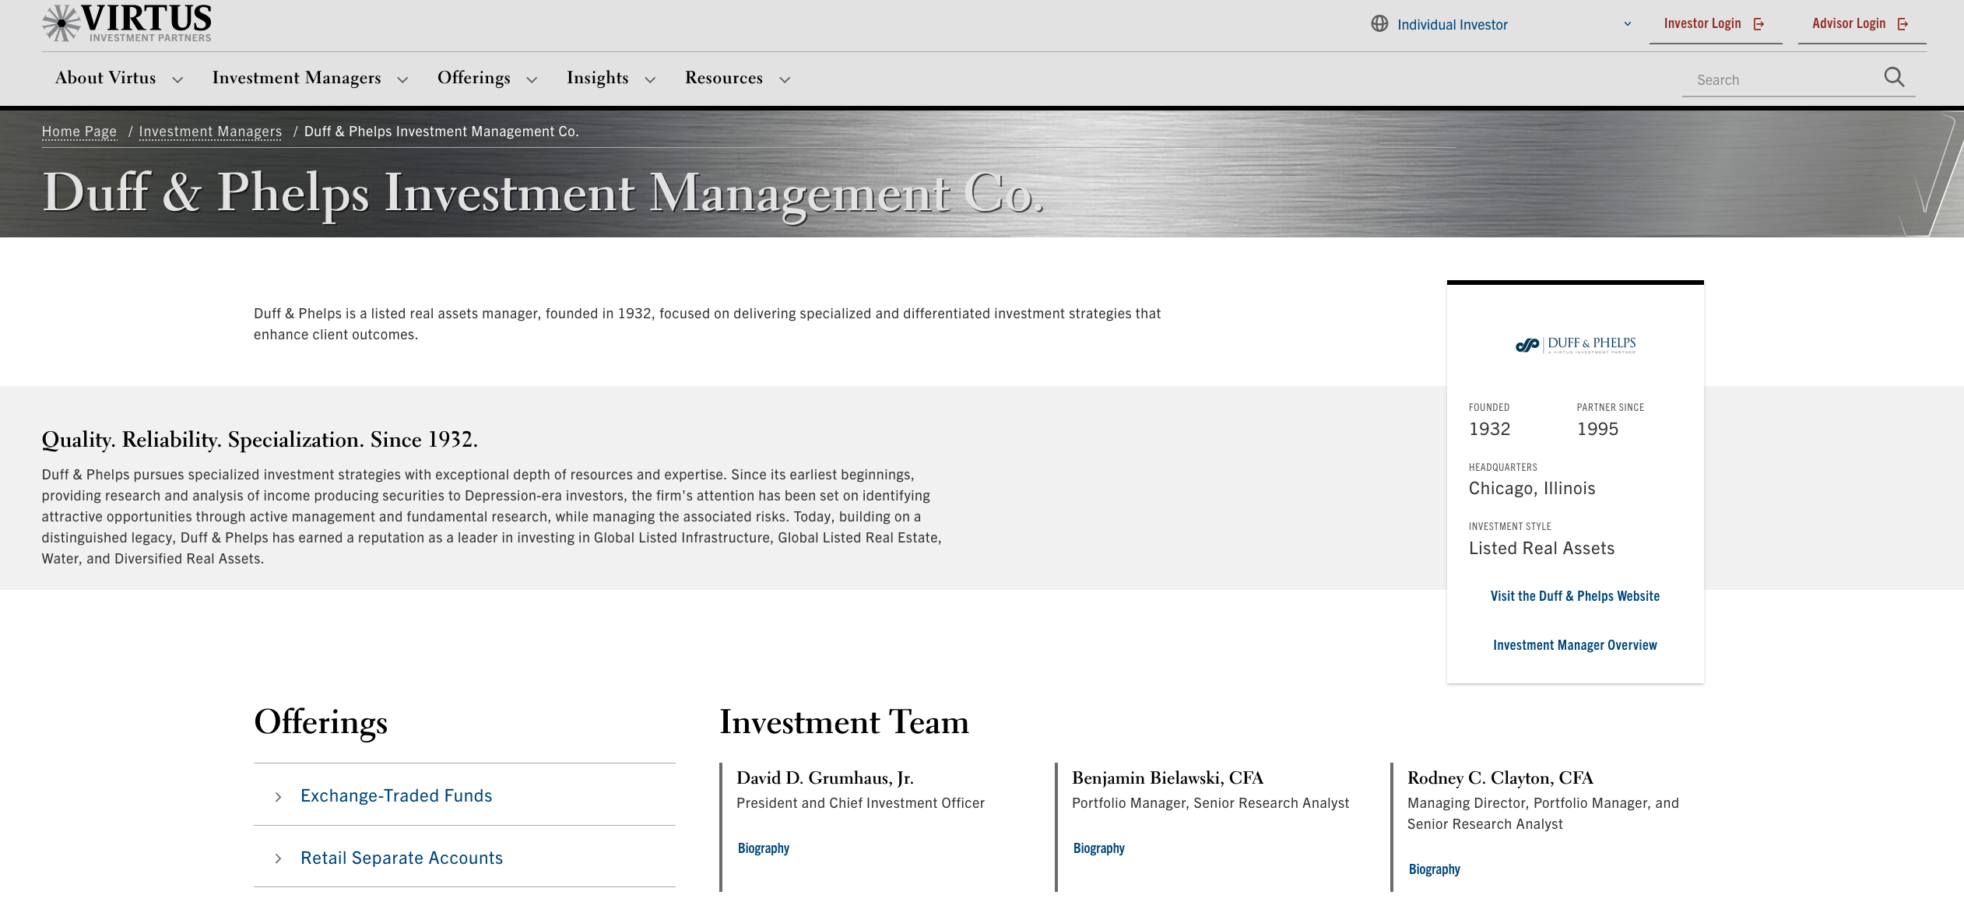The width and height of the screenshot is (1964, 902).
Task: Click the login arrow icon beside Advisor Login
Action: [1903, 24]
